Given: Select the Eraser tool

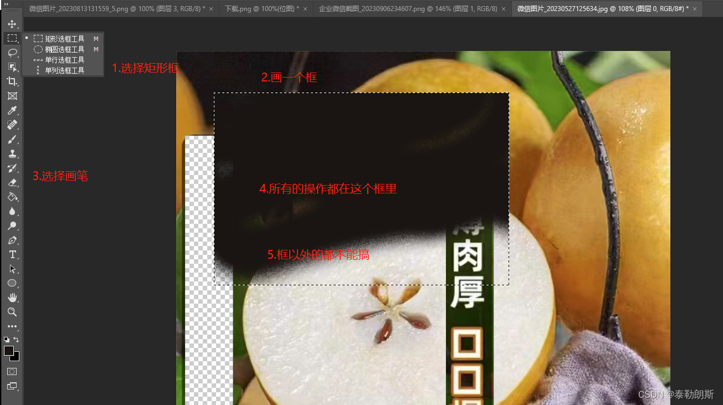Looking at the screenshot, I should pos(12,182).
